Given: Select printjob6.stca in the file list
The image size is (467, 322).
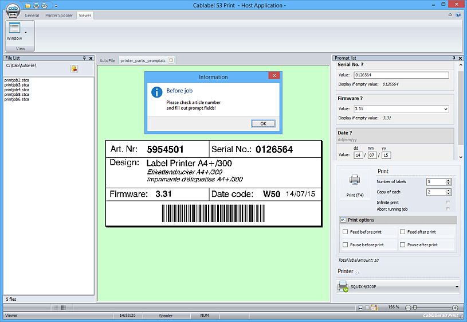Looking at the screenshot, I should point(17,99).
